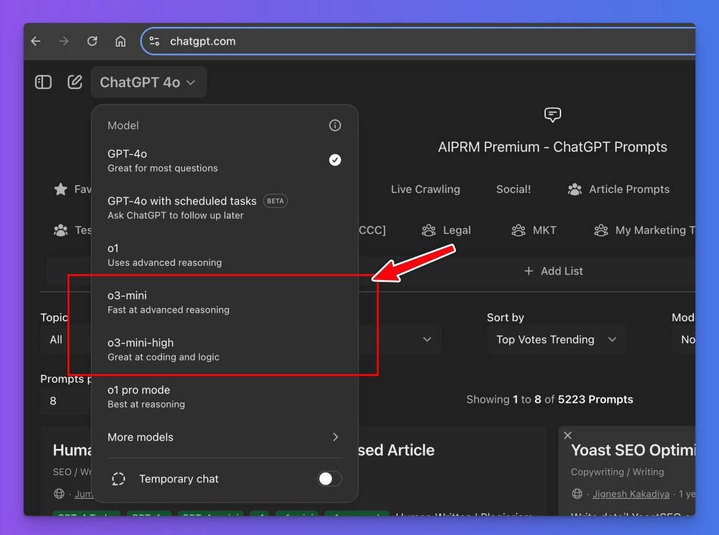Click the 'Showing 1 to 8 of 5223 Prompts' text
Screen dimensions: 719x535
(x=549, y=399)
